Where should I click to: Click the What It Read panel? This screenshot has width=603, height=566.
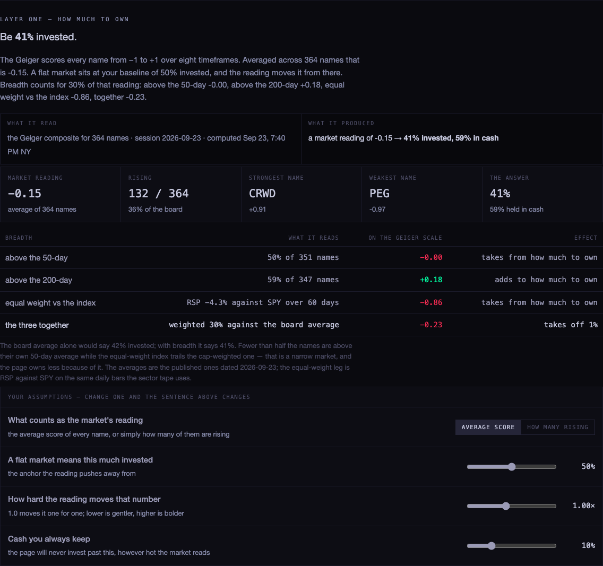pos(150,138)
